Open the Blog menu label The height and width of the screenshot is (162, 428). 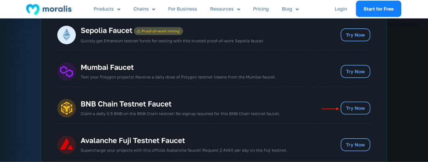287,9
